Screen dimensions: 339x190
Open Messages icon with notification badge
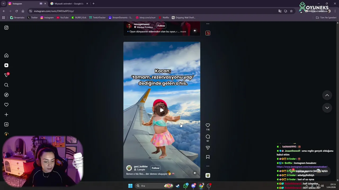pos(6,75)
